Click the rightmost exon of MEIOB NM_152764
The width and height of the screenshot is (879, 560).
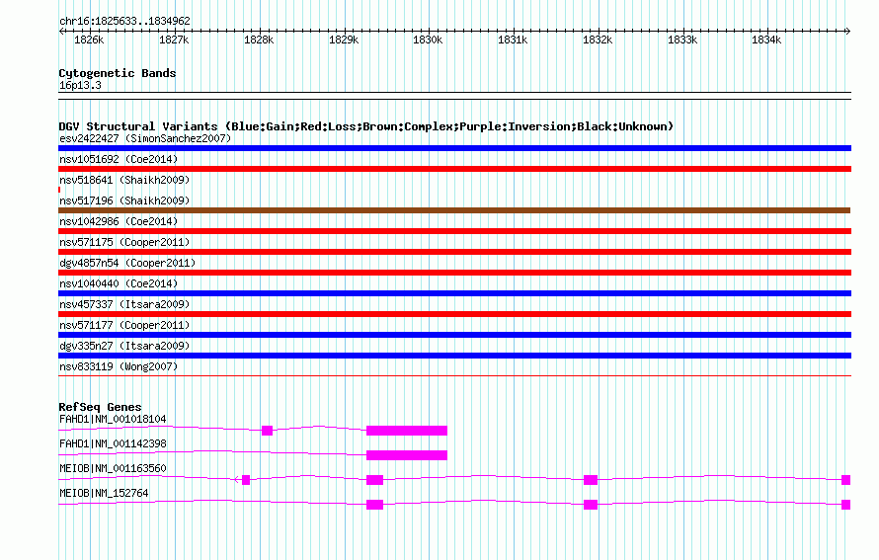846,505
